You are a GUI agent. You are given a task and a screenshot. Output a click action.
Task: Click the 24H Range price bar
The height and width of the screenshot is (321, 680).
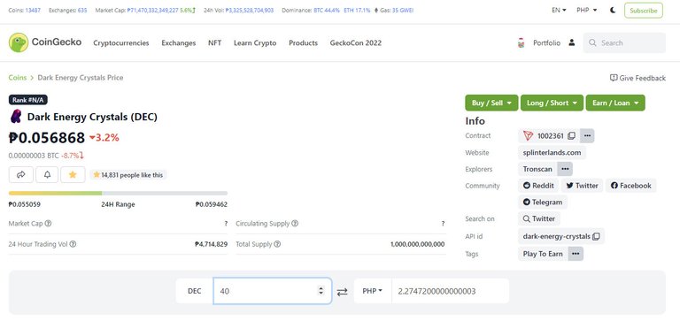point(118,193)
